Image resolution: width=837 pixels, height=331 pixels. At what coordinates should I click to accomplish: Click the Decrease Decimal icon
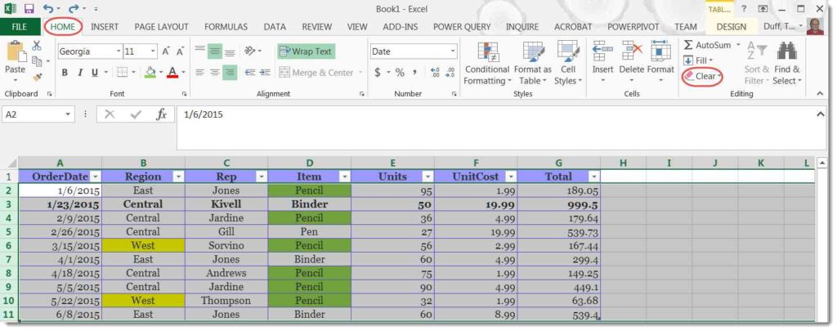[450, 73]
